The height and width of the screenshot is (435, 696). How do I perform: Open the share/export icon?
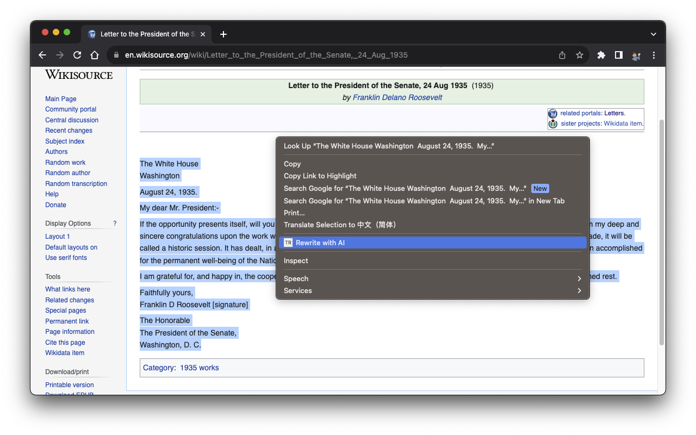562,55
